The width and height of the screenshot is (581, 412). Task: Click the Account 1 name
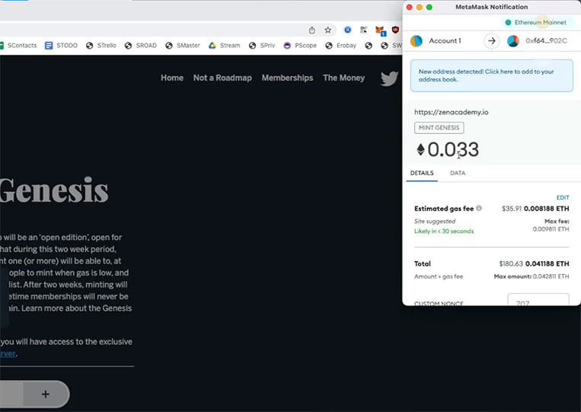(x=445, y=41)
